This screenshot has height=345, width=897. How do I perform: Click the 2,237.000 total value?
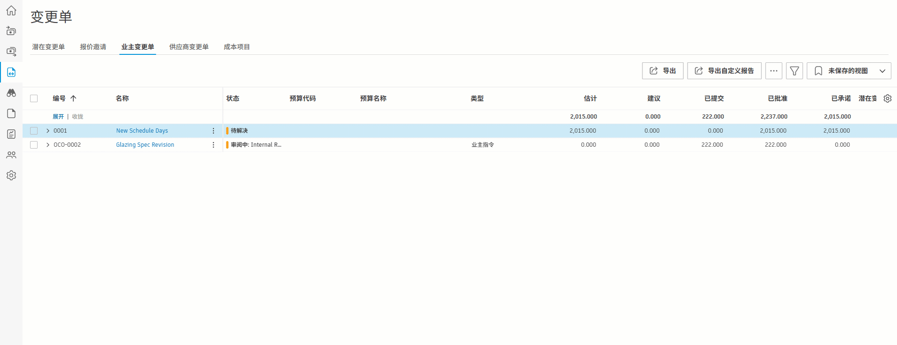click(x=774, y=117)
